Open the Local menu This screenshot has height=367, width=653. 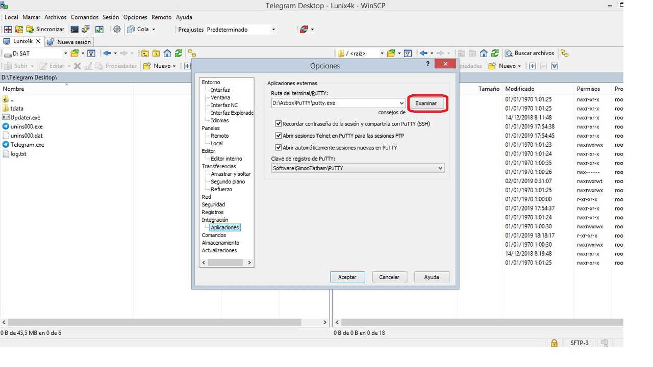[11, 17]
